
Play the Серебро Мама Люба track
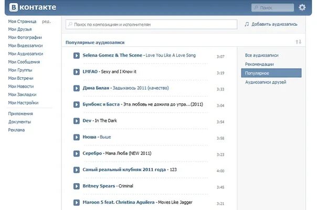point(77,153)
